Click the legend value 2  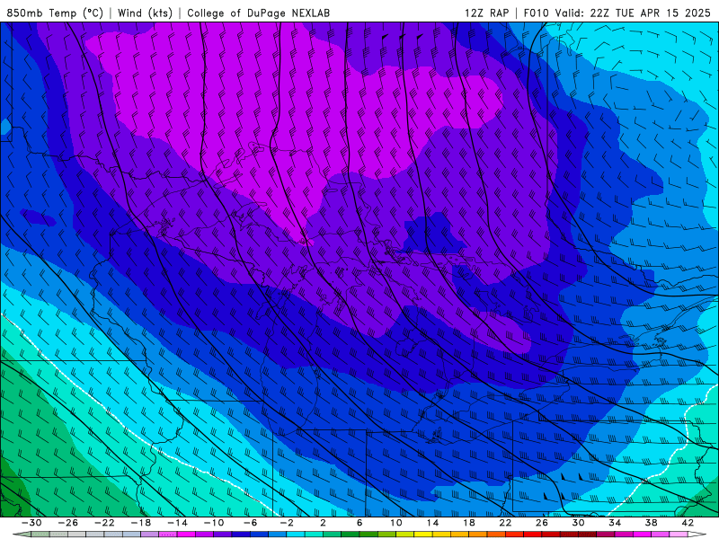(323, 523)
